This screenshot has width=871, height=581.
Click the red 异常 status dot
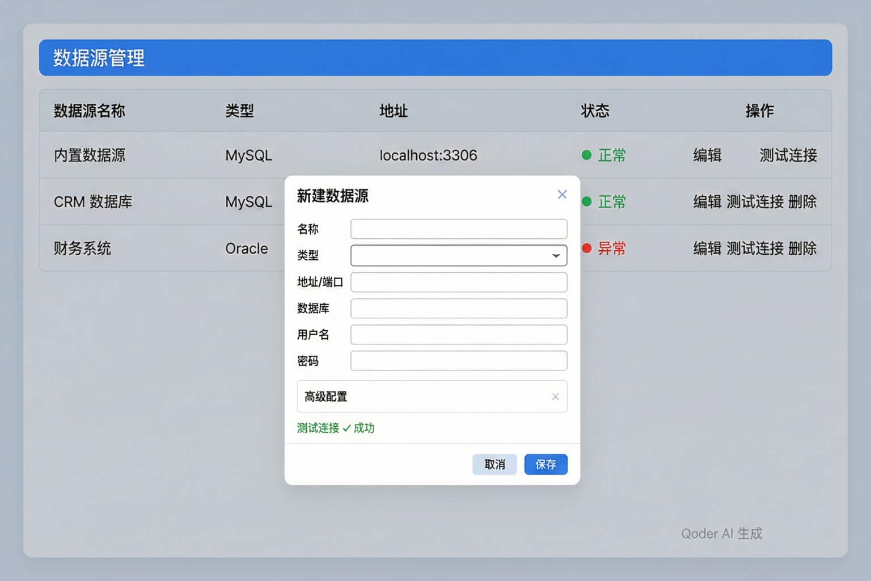click(x=587, y=248)
